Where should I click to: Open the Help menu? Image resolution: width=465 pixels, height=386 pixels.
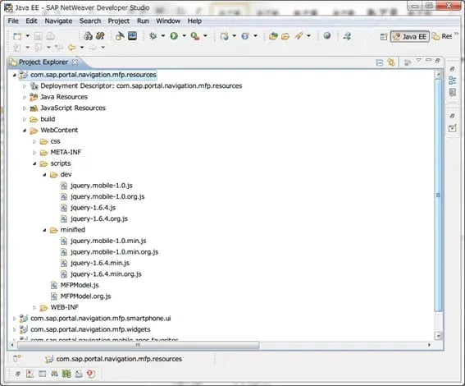[x=194, y=21]
